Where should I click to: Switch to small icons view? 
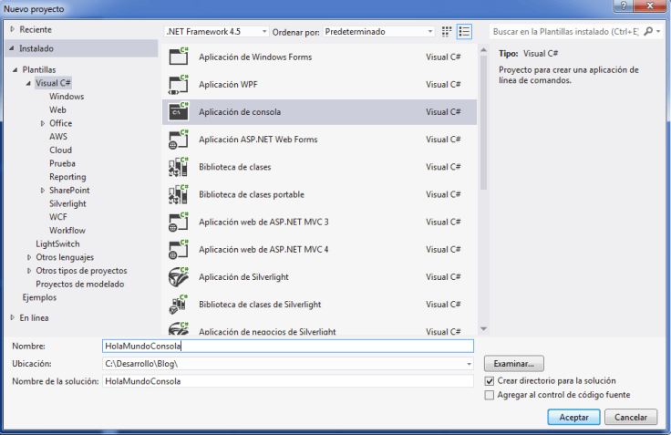click(447, 32)
